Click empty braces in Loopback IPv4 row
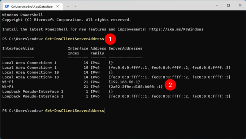 coord(111,91)
